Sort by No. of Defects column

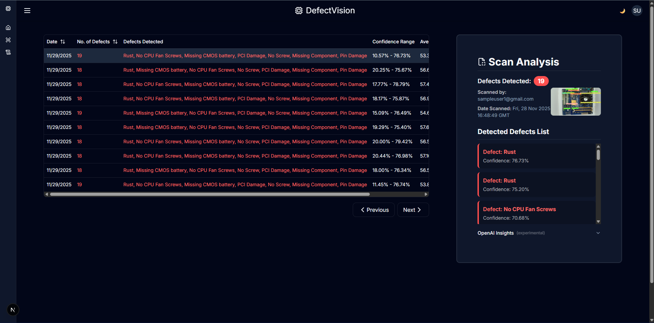[x=97, y=42]
